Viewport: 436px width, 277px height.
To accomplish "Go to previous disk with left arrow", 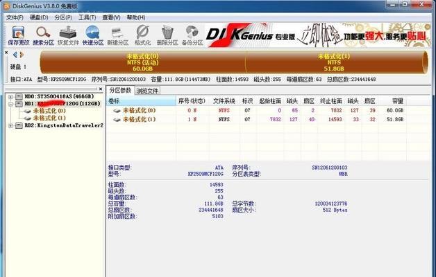I will [15, 55].
